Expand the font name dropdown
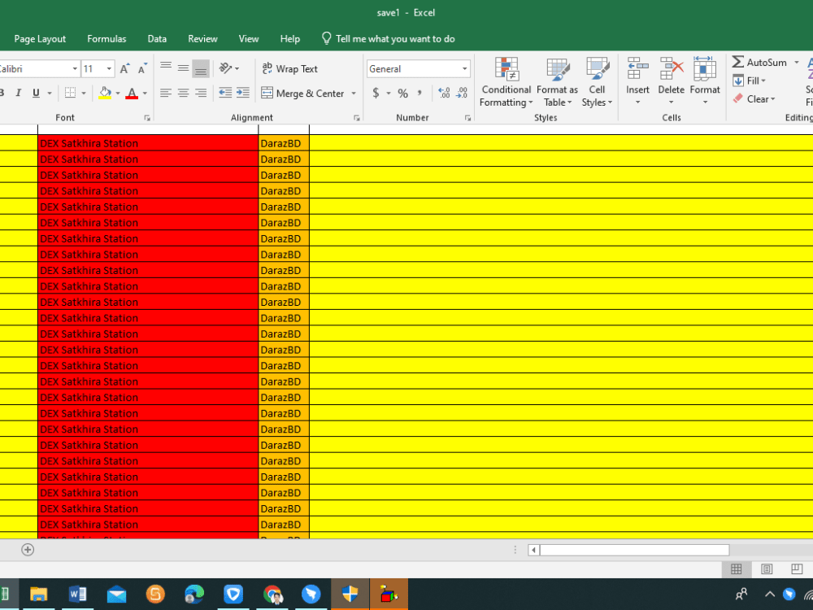 (x=75, y=68)
